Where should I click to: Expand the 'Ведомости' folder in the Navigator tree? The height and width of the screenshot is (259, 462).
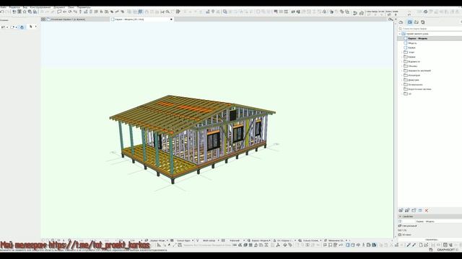pyautogui.click(x=402, y=61)
